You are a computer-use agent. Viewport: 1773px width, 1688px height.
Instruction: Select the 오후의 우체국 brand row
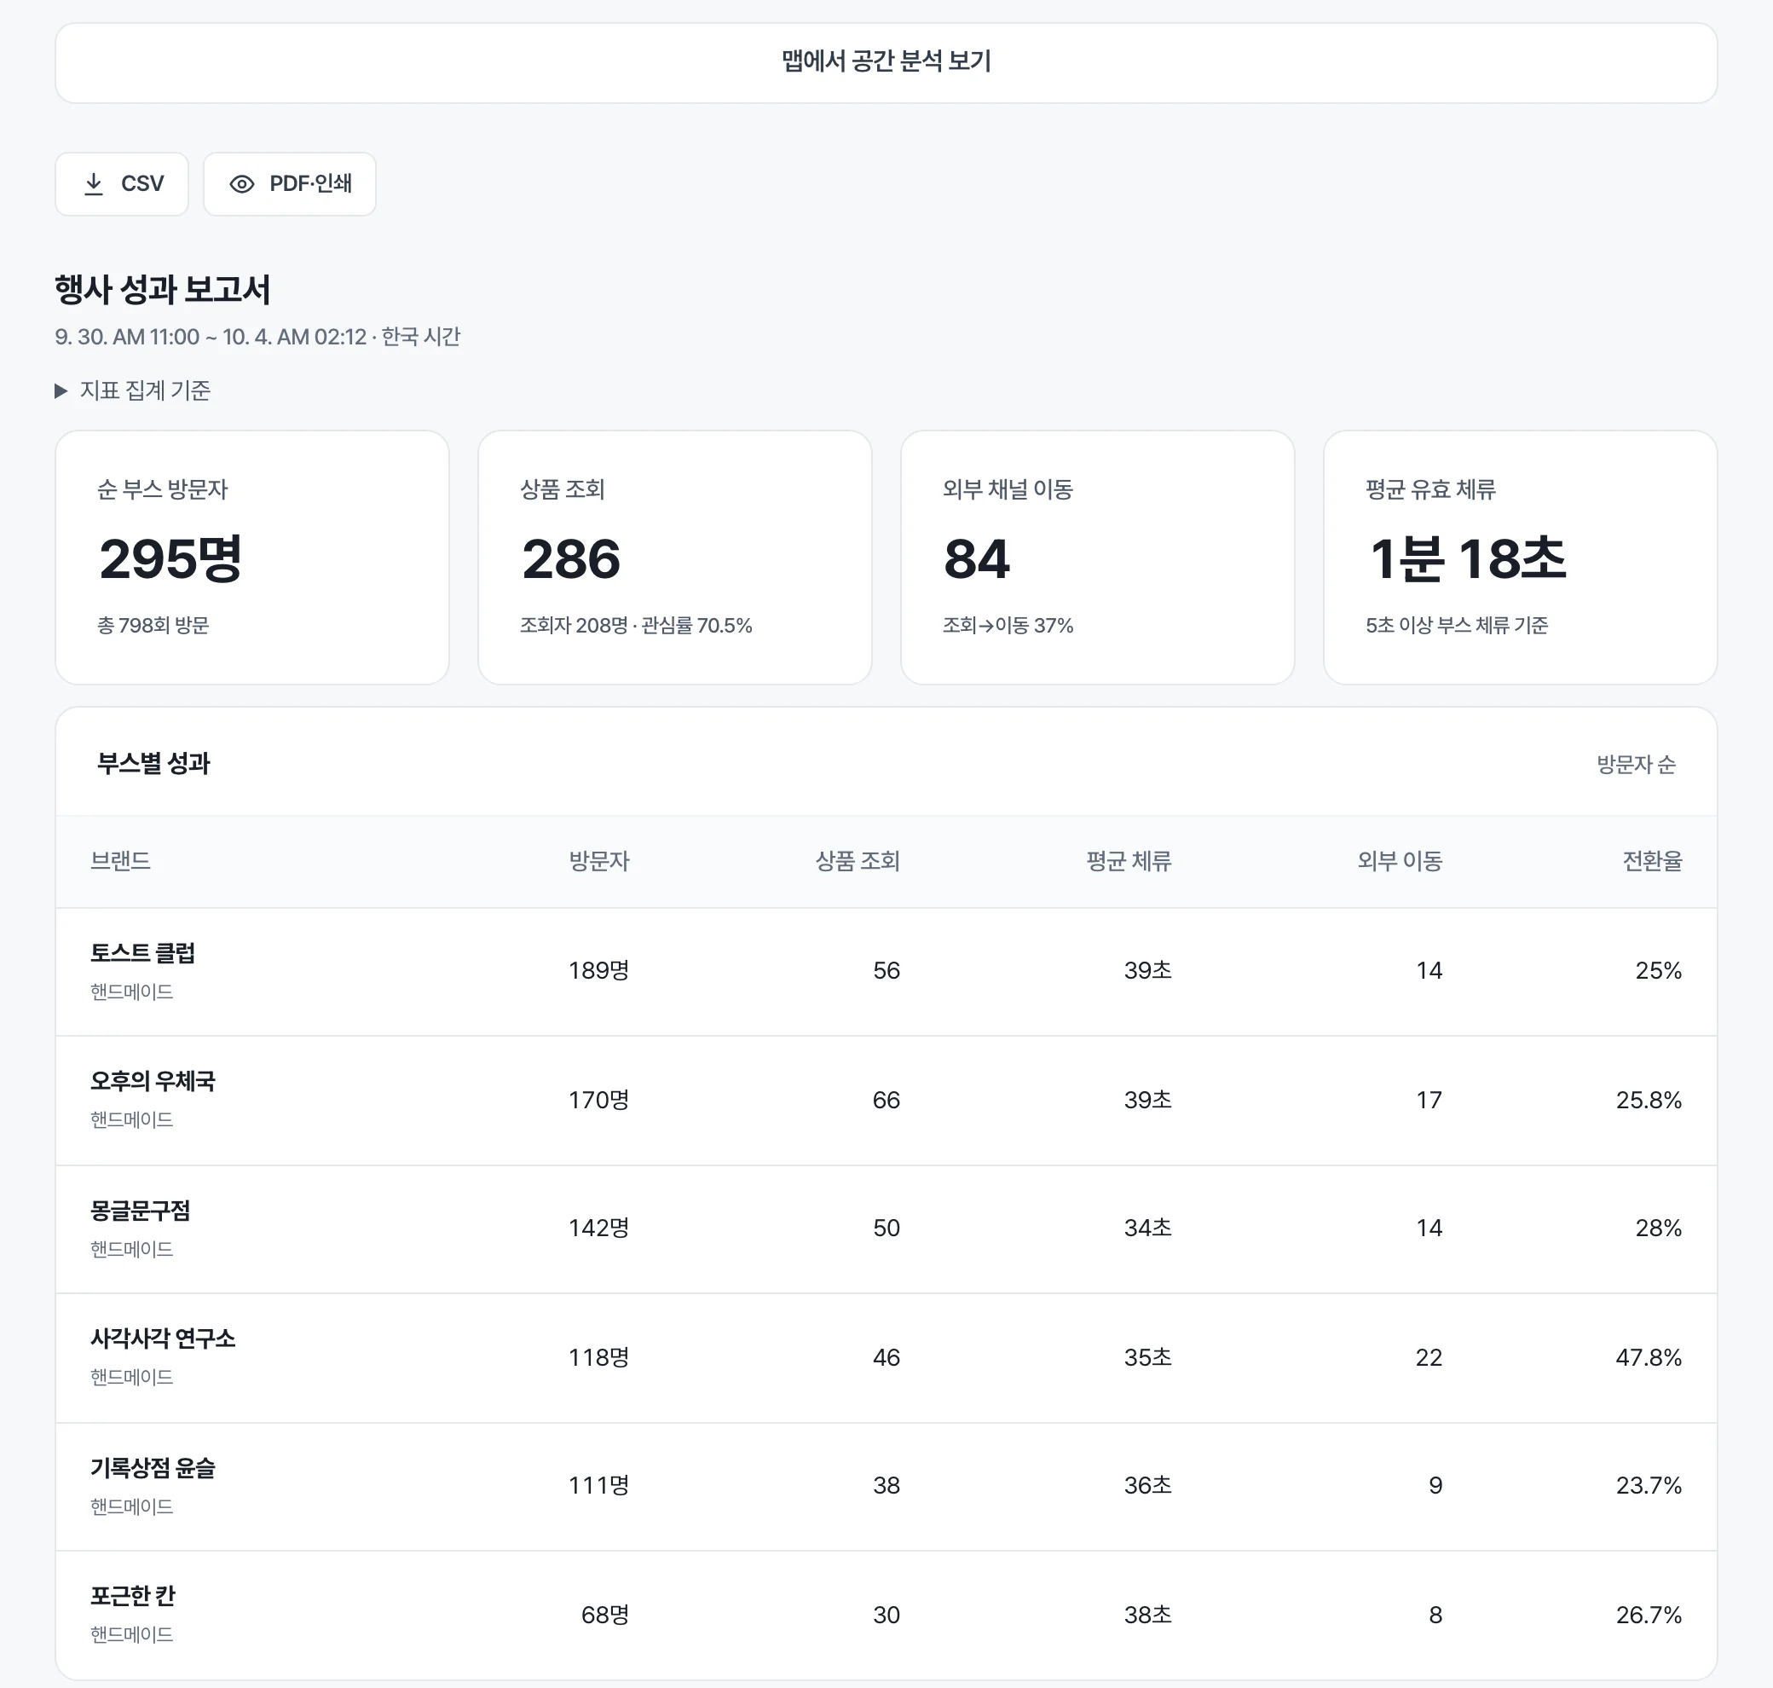click(x=886, y=1101)
